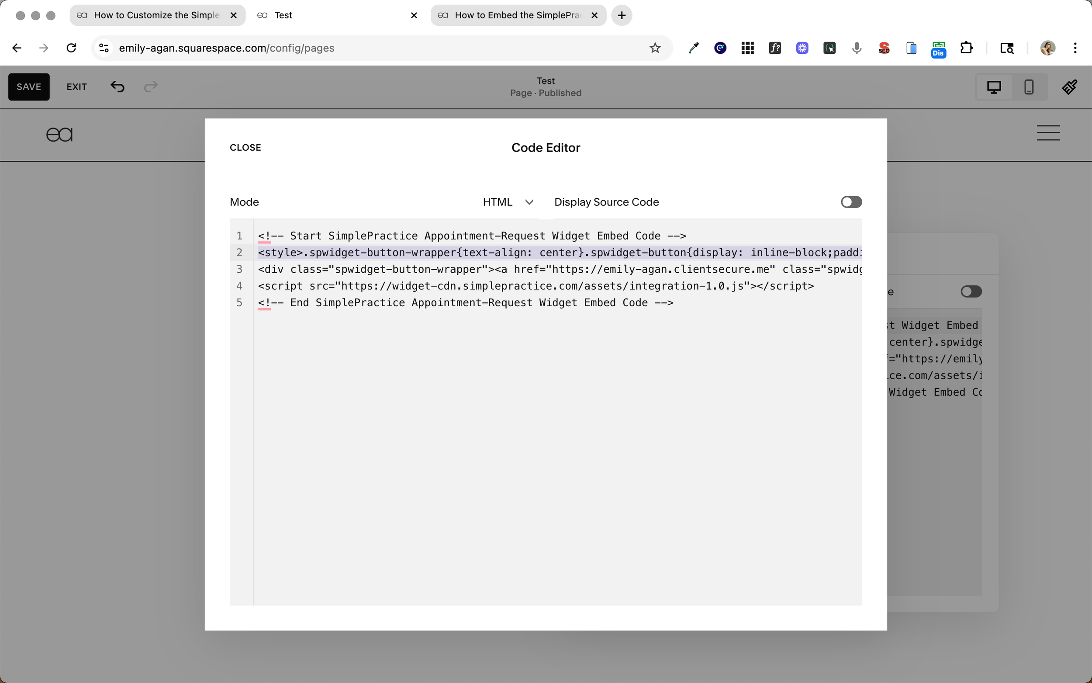The width and height of the screenshot is (1092, 683).
Task: Open site information dropdown in address bar
Action: (104, 48)
